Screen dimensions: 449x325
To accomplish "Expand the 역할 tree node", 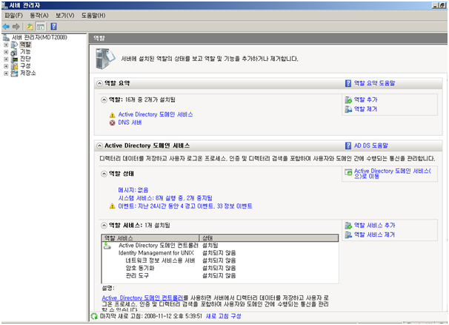I will (6, 45).
